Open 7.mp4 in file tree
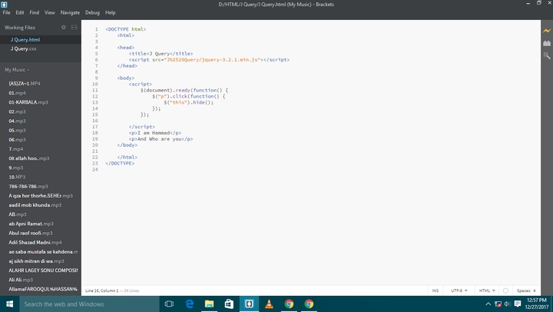This screenshot has height=312, width=553. click(x=16, y=149)
